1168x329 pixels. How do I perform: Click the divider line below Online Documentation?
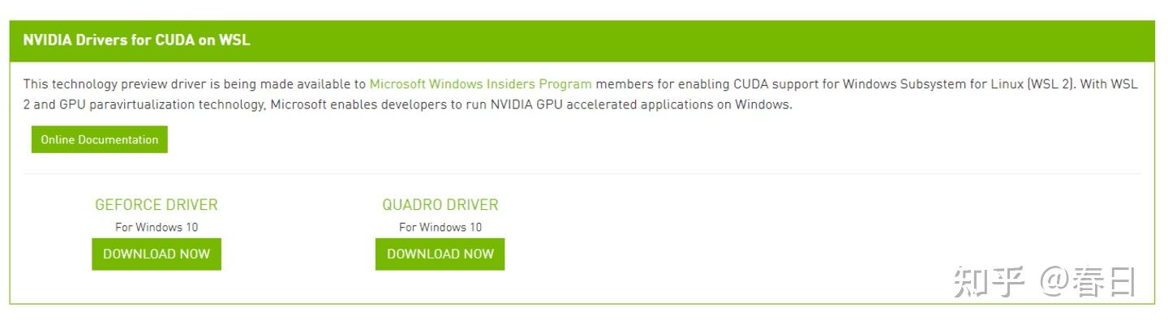point(582,173)
